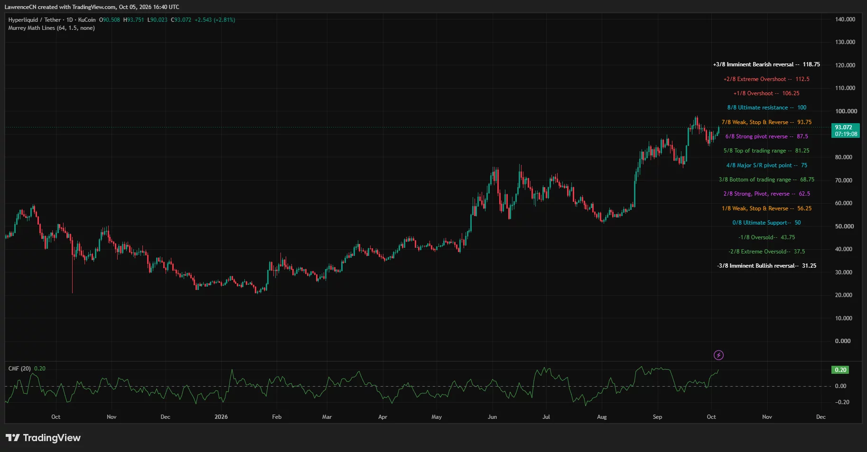
Task: Click the -3/8 Imminent Bullish reversal label
Action: (x=766, y=266)
